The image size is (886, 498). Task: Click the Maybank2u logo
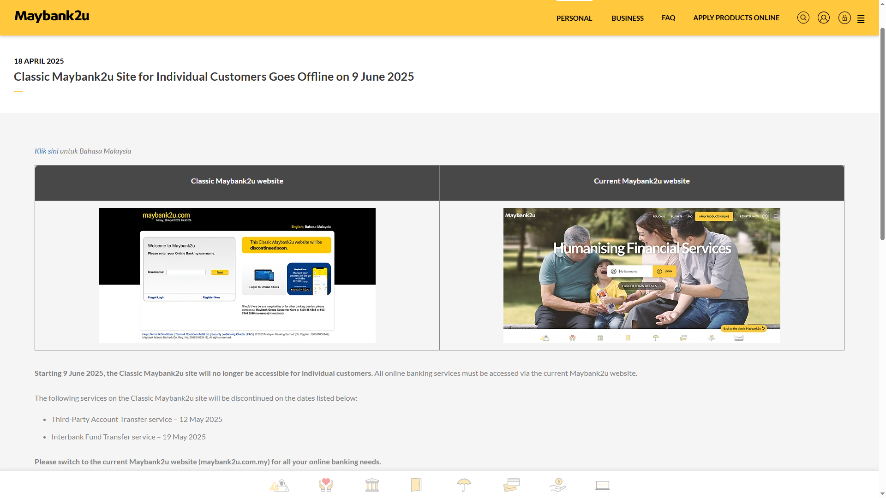[x=52, y=16]
